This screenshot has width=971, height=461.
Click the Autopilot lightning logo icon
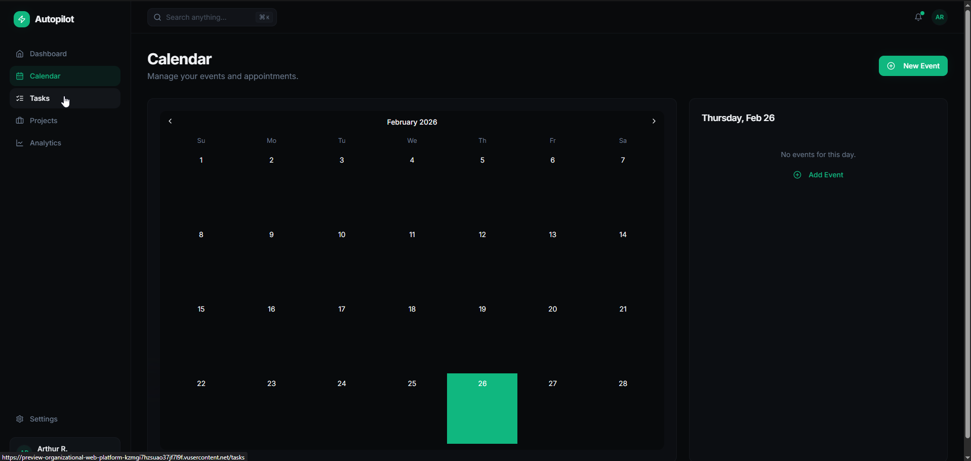[21, 19]
